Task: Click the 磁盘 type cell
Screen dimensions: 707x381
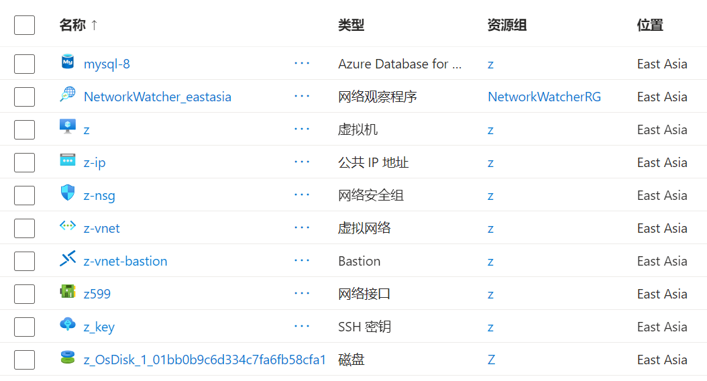Action: pos(351,360)
